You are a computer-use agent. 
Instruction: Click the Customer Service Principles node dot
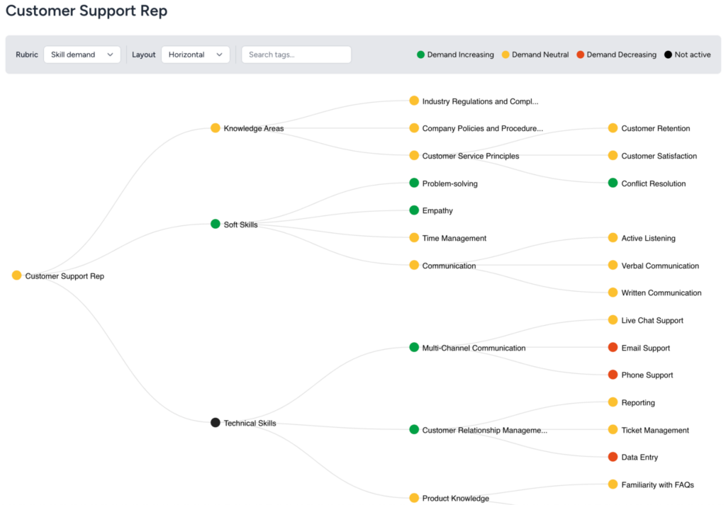(414, 156)
